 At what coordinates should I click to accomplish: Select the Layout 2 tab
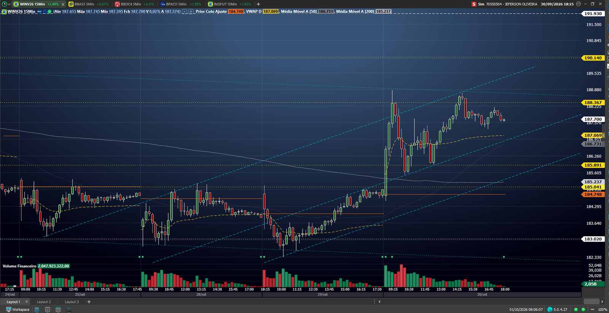pos(44,302)
